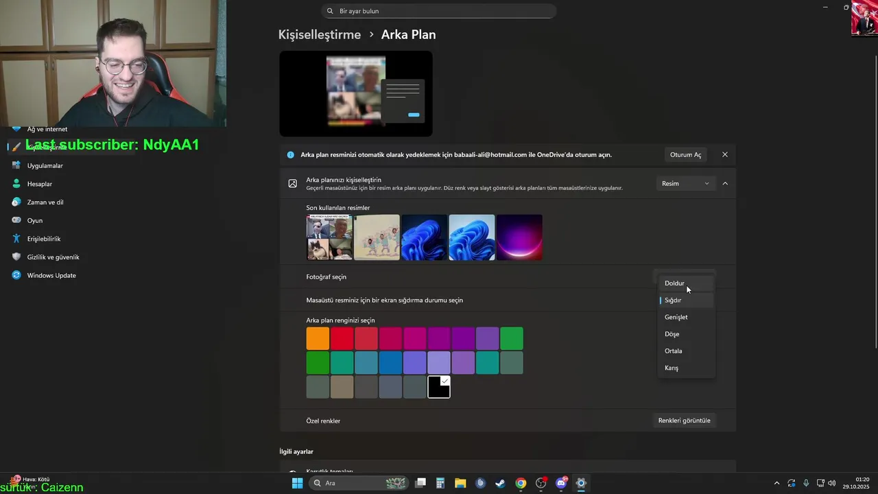This screenshot has width=878, height=494.
Task: Click taskbar search box Ara
Action: click(x=359, y=483)
